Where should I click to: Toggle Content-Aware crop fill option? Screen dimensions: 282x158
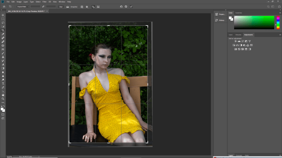click(x=98, y=7)
